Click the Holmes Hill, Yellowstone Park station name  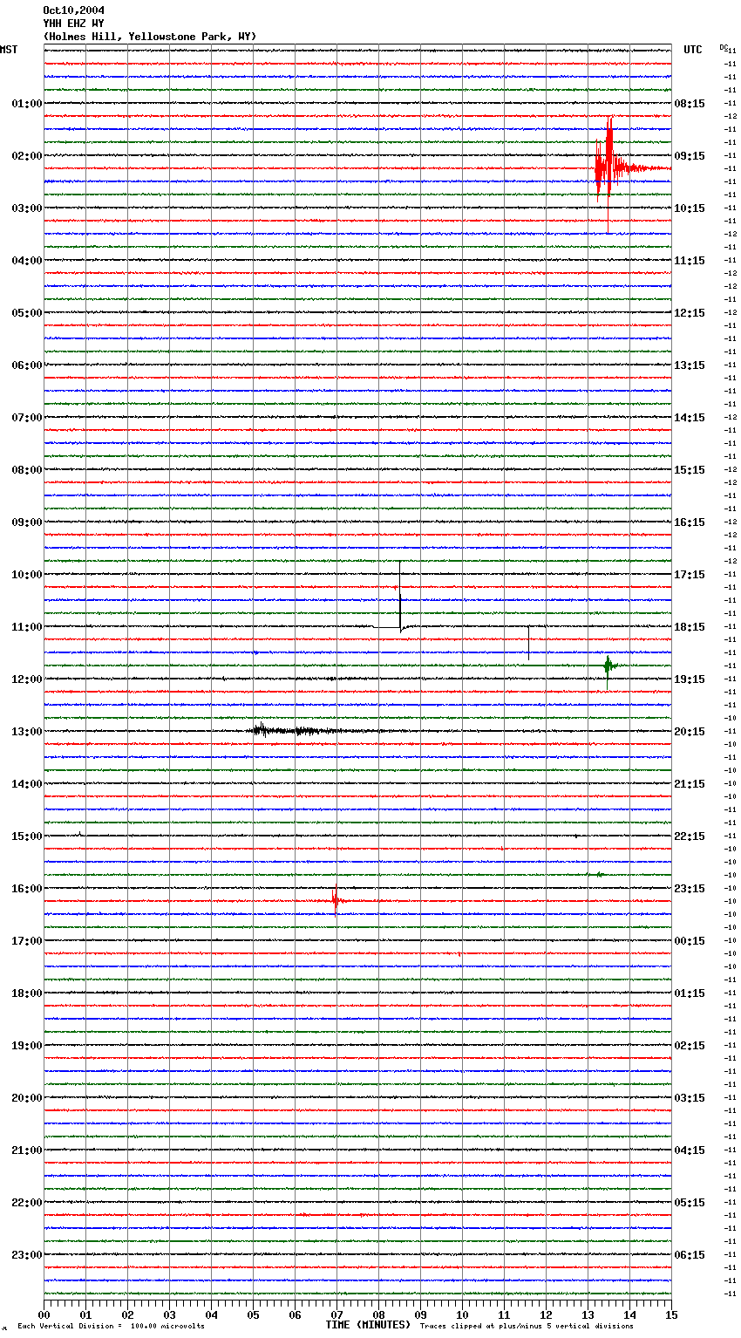coord(150,37)
